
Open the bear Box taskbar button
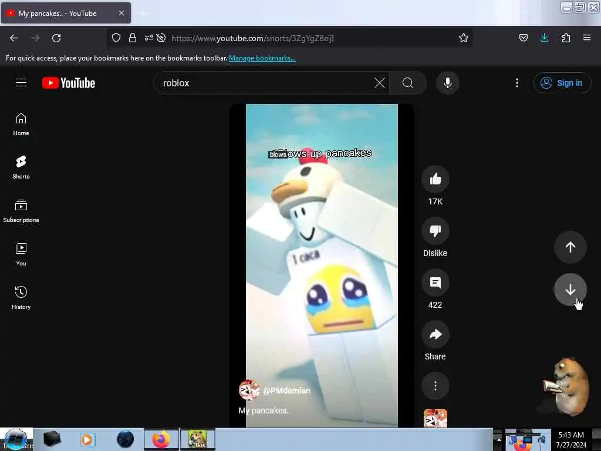point(198,439)
